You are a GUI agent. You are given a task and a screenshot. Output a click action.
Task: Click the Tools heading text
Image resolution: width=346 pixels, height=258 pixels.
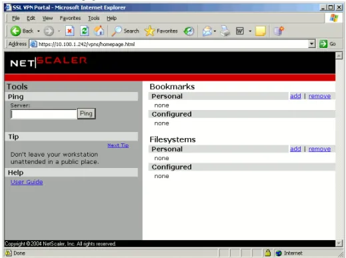(x=17, y=87)
